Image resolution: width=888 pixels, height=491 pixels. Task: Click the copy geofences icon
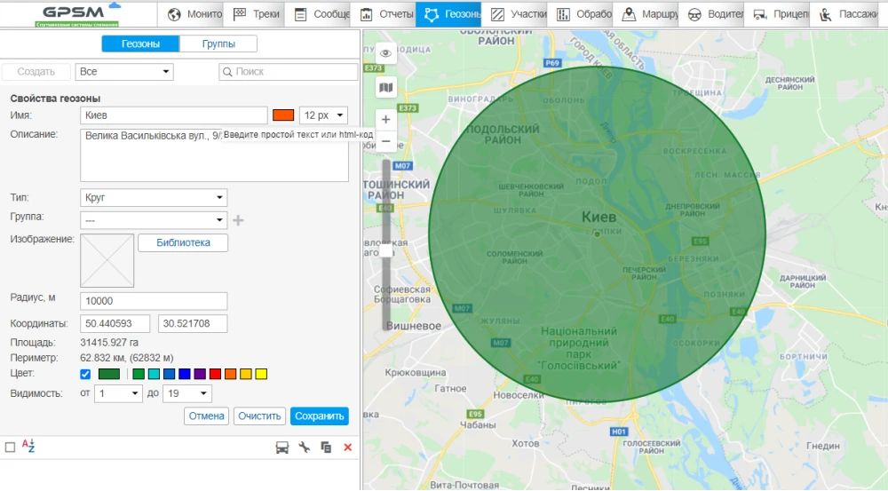pos(326,447)
